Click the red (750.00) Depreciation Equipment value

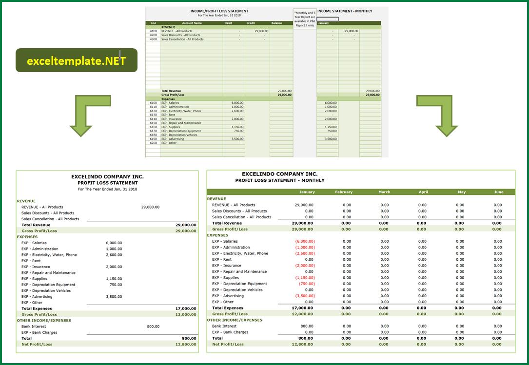(307, 284)
